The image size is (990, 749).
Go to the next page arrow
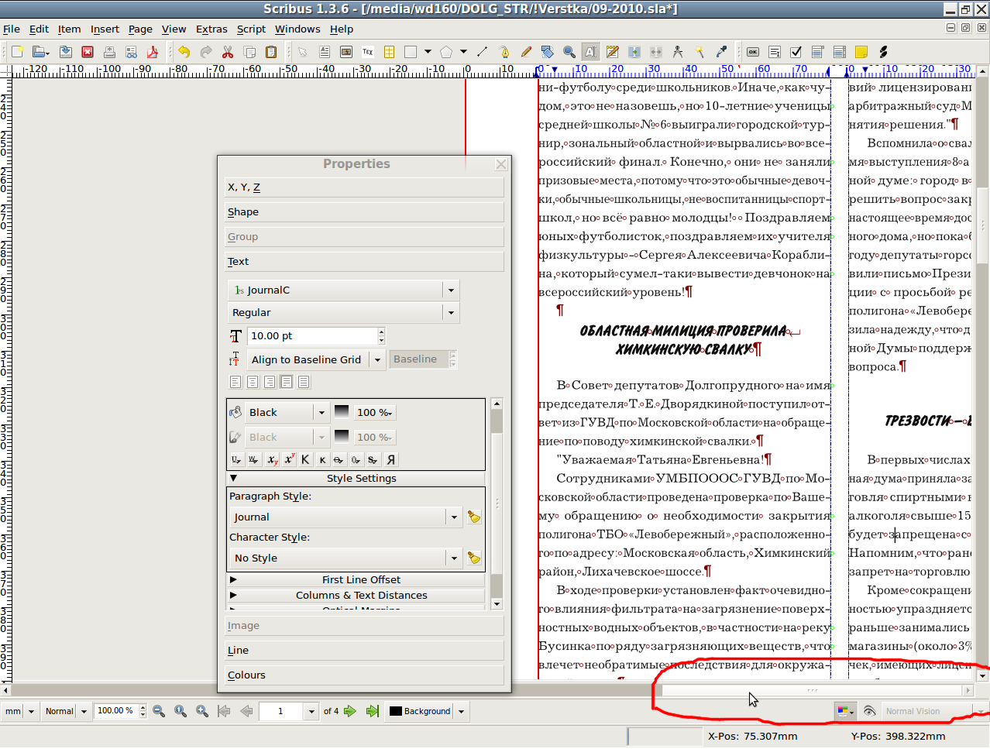click(350, 711)
